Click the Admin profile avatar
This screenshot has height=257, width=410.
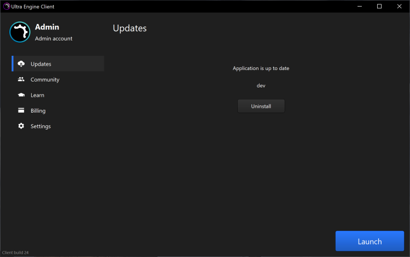pos(20,32)
